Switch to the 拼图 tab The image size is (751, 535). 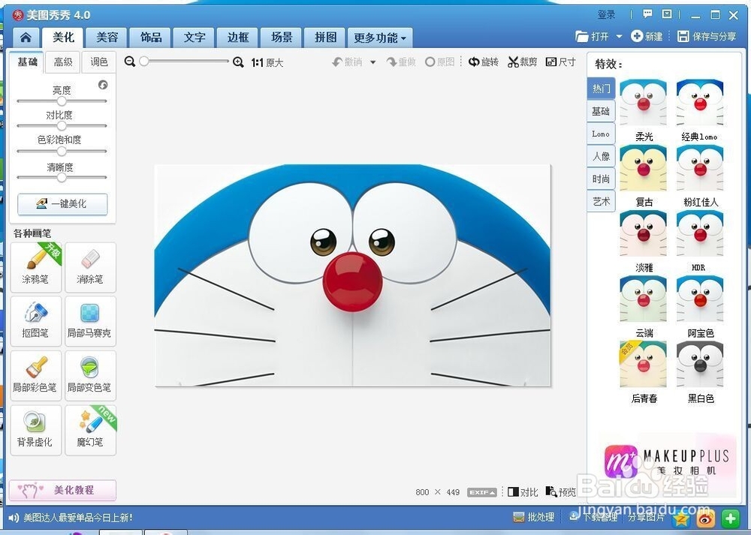[x=325, y=38]
